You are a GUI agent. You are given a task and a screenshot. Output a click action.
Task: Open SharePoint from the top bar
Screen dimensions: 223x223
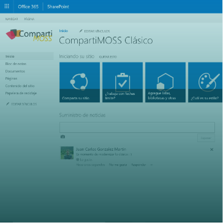pos(58,7)
